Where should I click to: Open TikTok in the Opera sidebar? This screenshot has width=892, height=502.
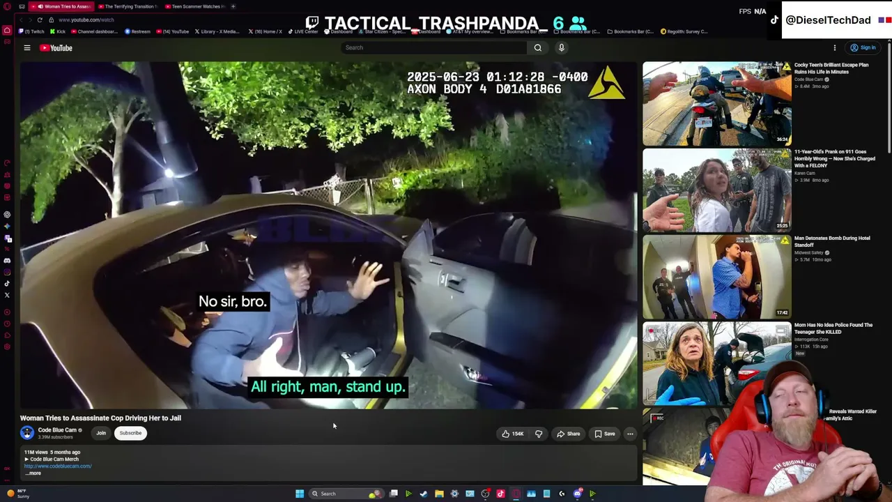point(7,283)
